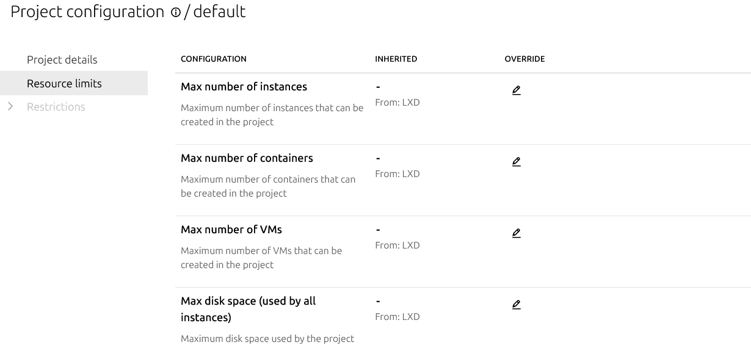
Task: Edit override for Max disk space
Action: pos(517,305)
